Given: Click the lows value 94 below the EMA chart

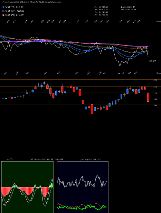Looking at the screenshot, I should (119, 74).
